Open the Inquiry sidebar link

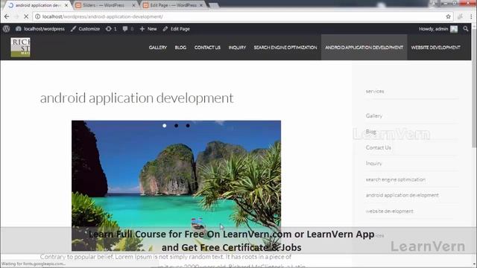[373, 164]
